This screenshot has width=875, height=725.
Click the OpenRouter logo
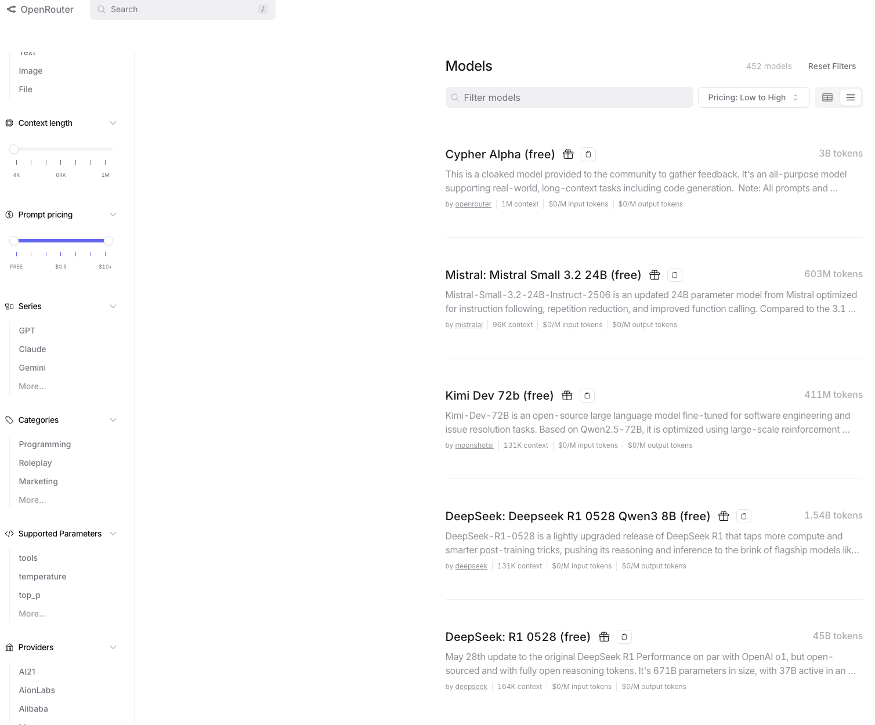(x=40, y=9)
